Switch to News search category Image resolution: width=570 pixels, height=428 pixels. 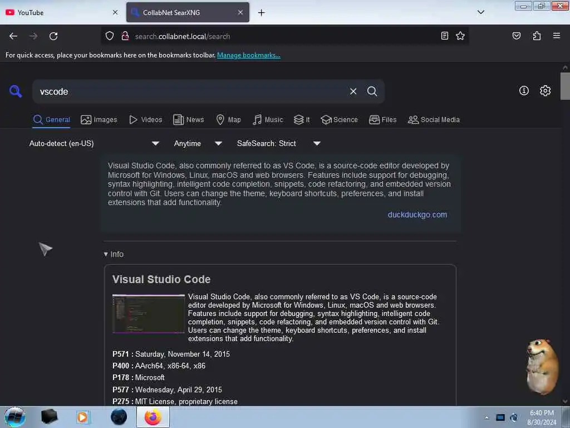click(188, 120)
